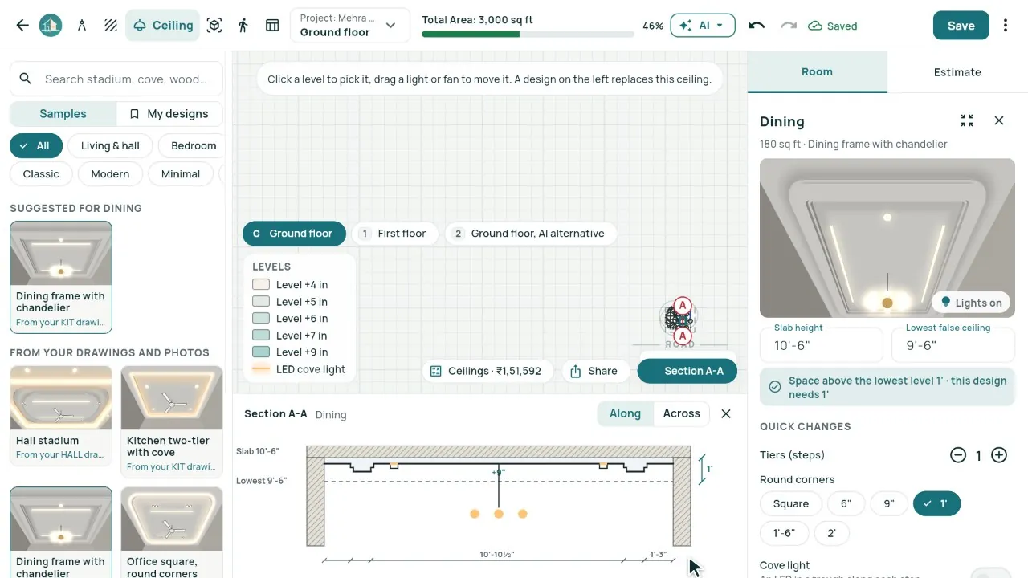
Task: Open the table layout tool
Action: click(272, 26)
